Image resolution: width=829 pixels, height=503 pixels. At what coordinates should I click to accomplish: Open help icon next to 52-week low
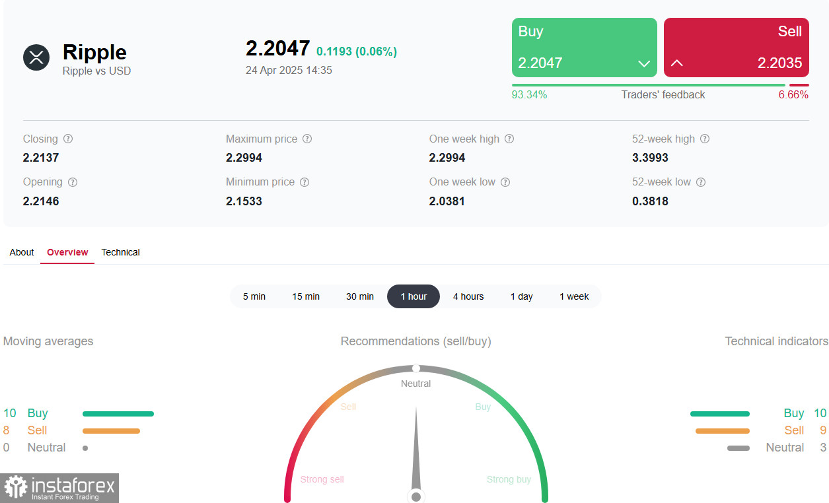coord(701,182)
